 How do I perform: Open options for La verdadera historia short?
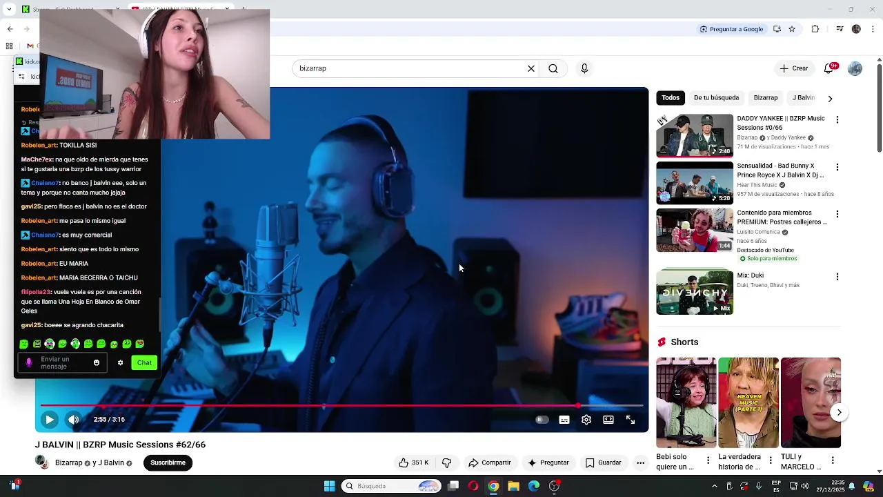click(x=771, y=460)
